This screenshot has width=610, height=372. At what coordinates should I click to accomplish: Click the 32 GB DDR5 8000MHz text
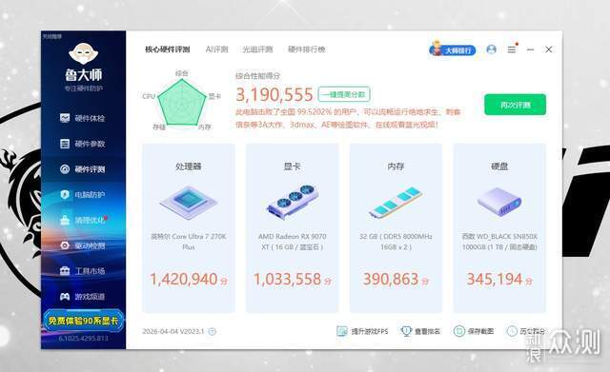396,242
